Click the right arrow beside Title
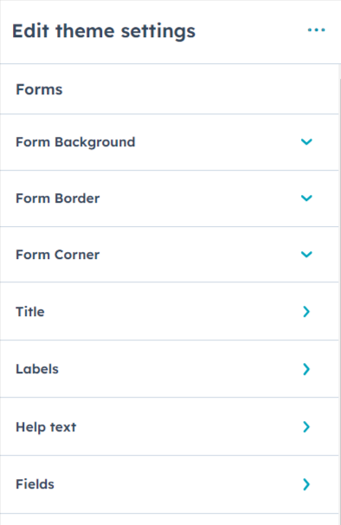The height and width of the screenshot is (525, 341). pos(306,311)
